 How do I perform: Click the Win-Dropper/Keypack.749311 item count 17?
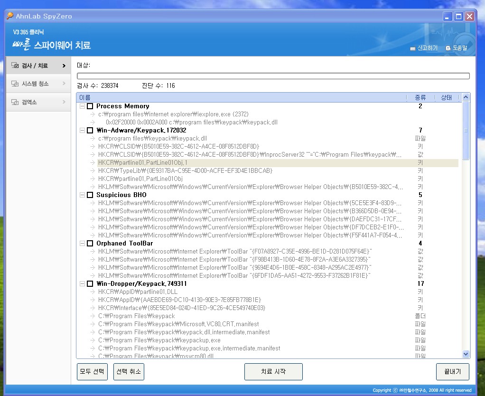pos(420,283)
